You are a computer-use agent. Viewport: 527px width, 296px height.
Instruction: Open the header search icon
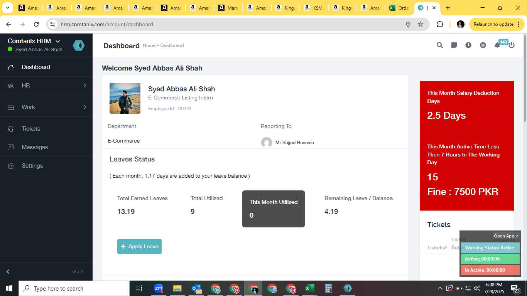pyautogui.click(x=439, y=45)
